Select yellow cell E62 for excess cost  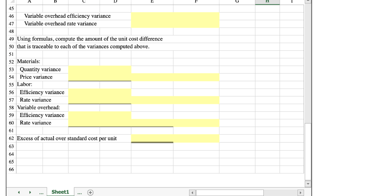click(152, 138)
